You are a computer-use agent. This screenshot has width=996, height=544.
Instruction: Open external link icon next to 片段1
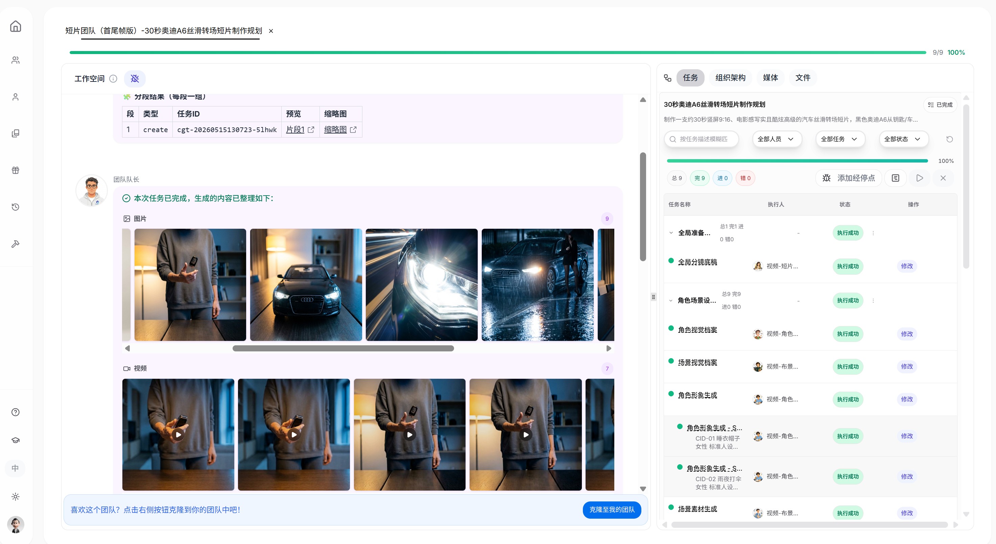(311, 130)
